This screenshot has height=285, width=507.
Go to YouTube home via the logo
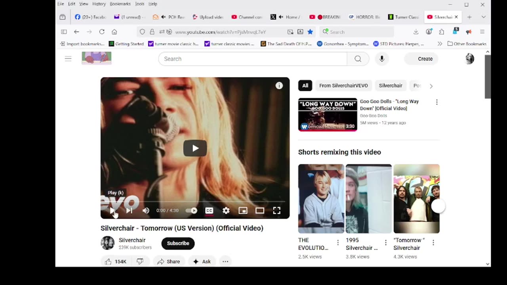coord(97,58)
